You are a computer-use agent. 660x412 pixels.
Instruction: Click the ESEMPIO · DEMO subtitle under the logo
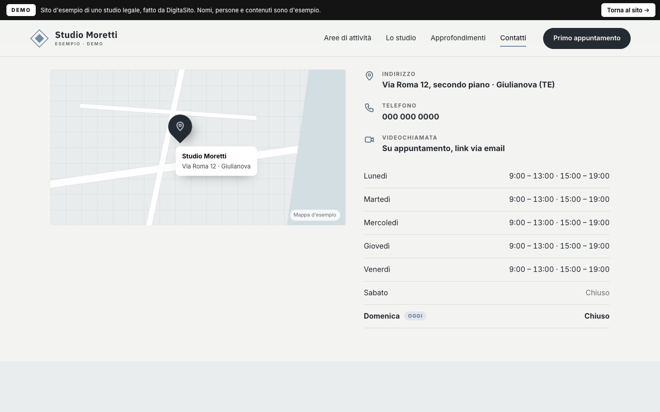pos(79,44)
